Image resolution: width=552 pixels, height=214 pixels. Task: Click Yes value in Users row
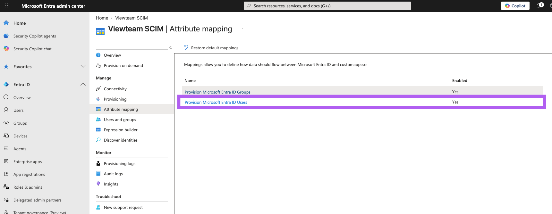point(455,102)
